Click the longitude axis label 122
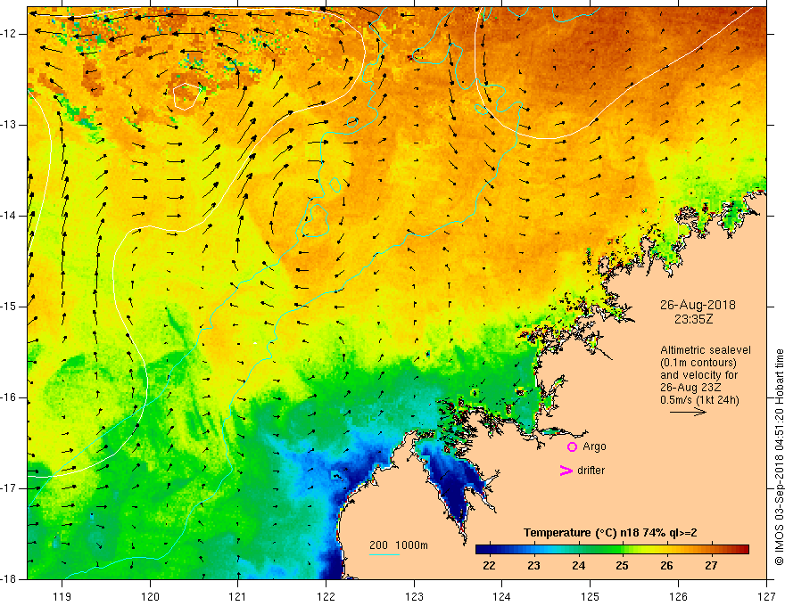785x606 pixels. (x=326, y=596)
